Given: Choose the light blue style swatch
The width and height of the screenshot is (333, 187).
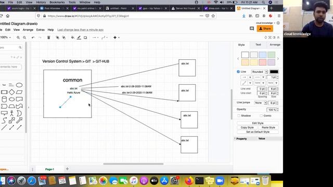Looking at the screenshot, I should tap(262, 55).
